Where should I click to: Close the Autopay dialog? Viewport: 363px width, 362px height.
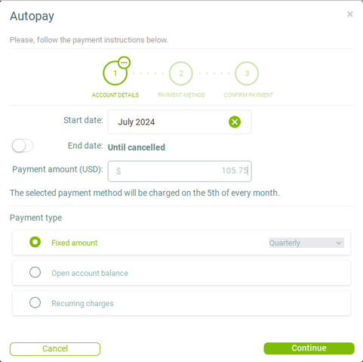(x=349, y=14)
